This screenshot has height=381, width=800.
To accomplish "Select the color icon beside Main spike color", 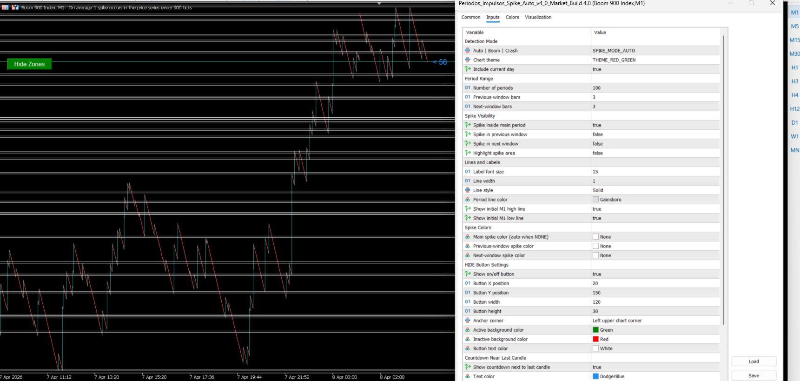I will pyautogui.click(x=468, y=236).
